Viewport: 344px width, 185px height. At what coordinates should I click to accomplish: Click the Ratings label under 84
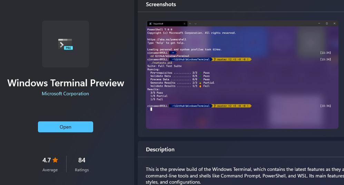pyautogui.click(x=82, y=170)
